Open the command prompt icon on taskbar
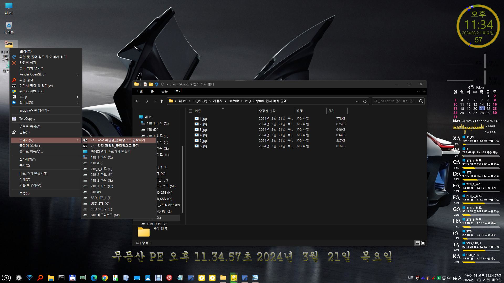 [x=61, y=278]
